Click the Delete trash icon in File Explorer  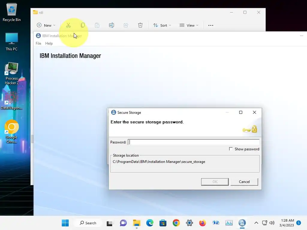(x=140, y=25)
